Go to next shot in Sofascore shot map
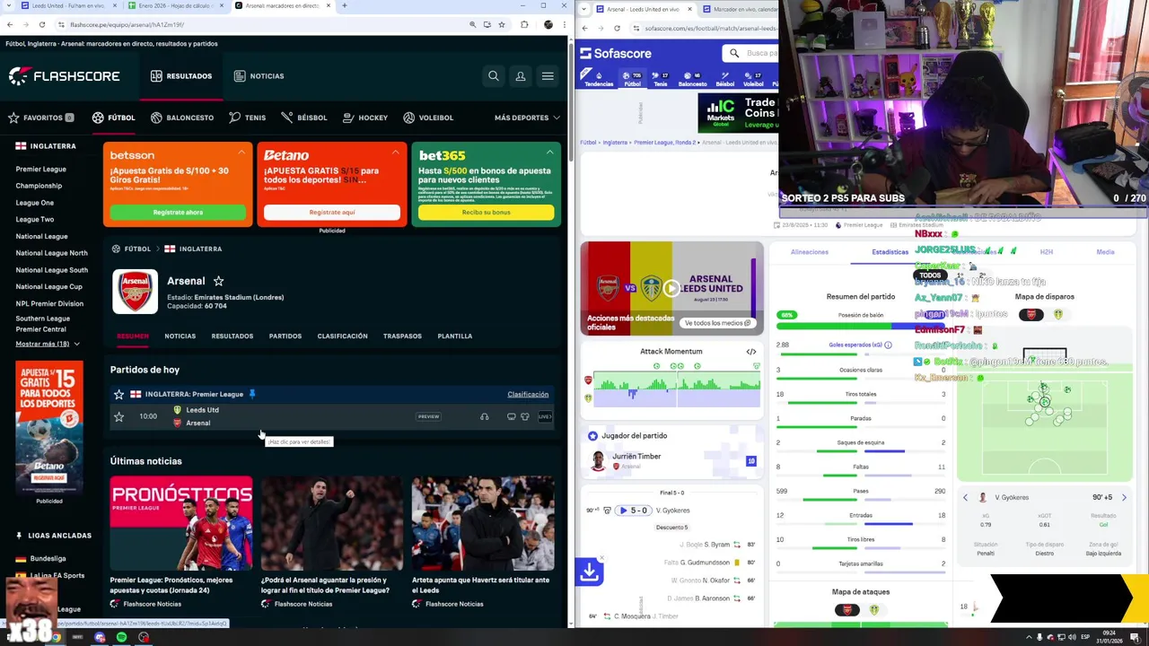This screenshot has height=646, width=1149. click(x=1124, y=497)
